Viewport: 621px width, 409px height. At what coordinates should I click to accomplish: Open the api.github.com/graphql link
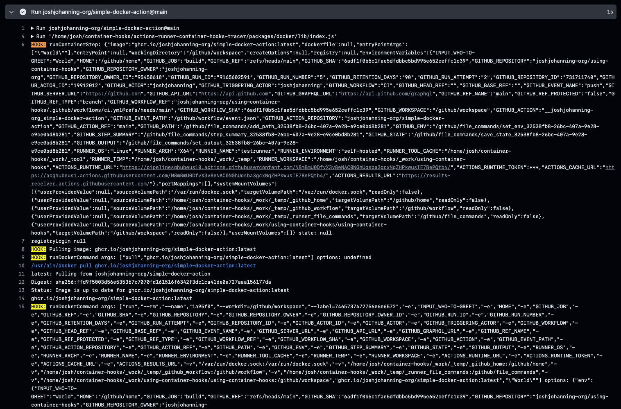tap(387, 94)
